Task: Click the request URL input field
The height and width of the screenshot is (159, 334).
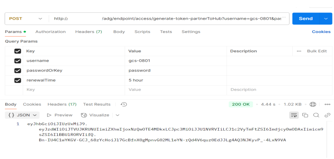Action: (x=169, y=18)
